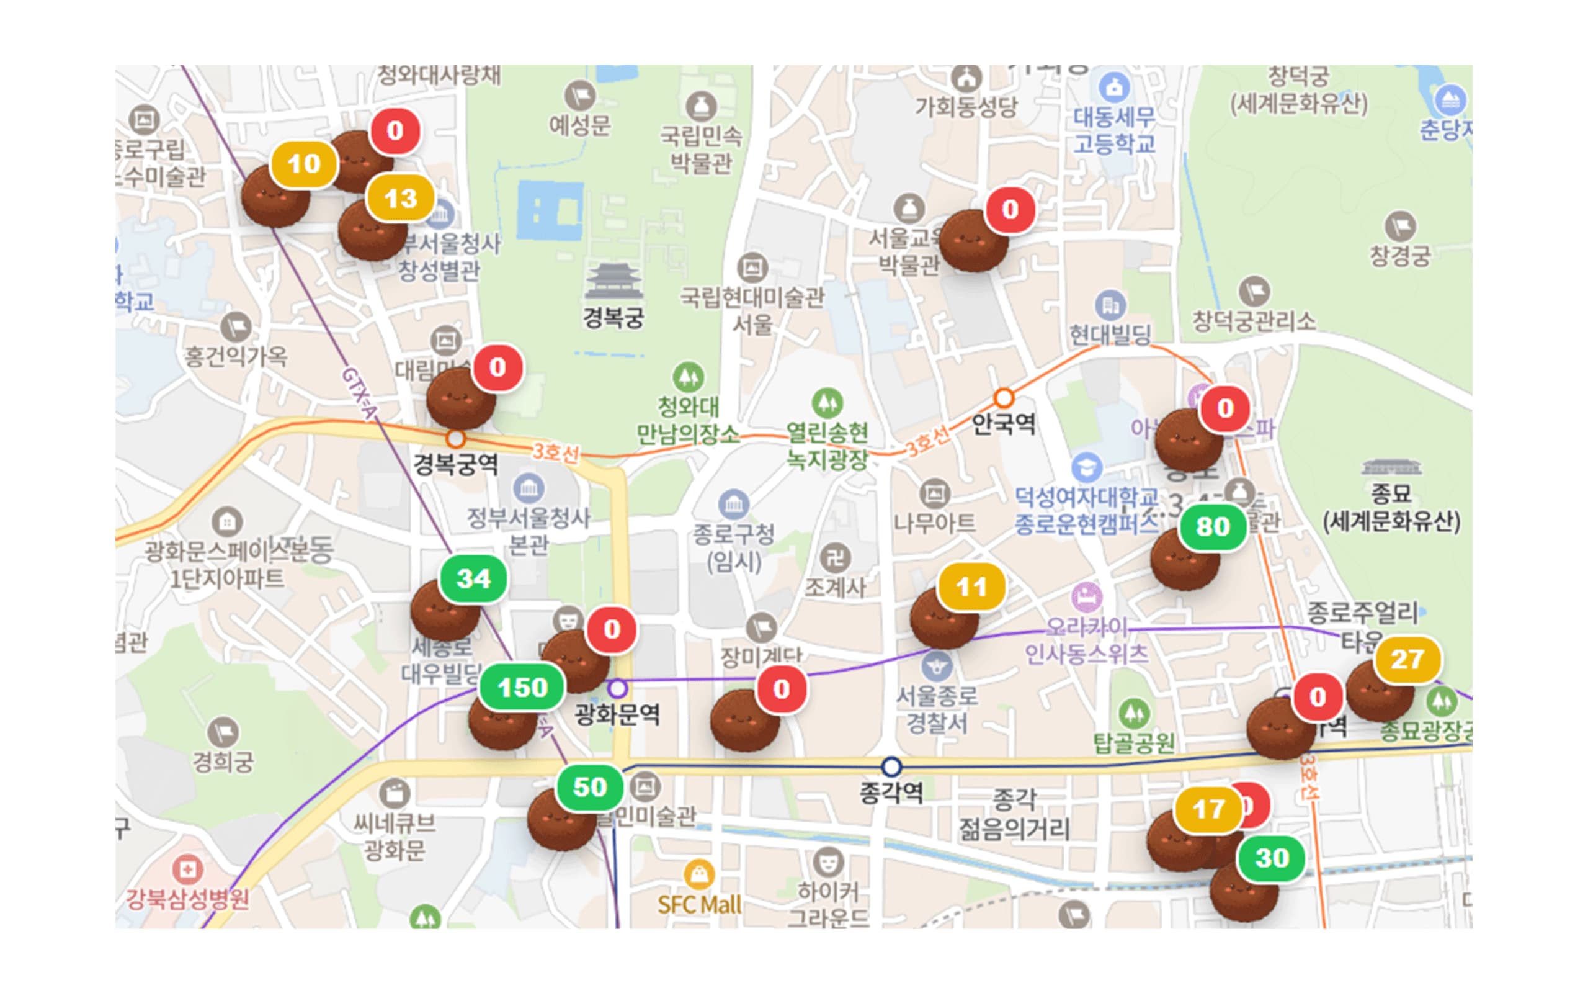This screenshot has width=1588, height=993.
Task: Click the 종각역 station circle
Action: tap(891, 766)
